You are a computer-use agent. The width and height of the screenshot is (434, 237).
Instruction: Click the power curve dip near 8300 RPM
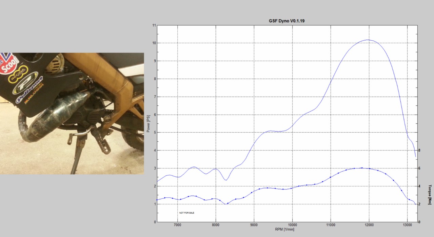point(226,180)
